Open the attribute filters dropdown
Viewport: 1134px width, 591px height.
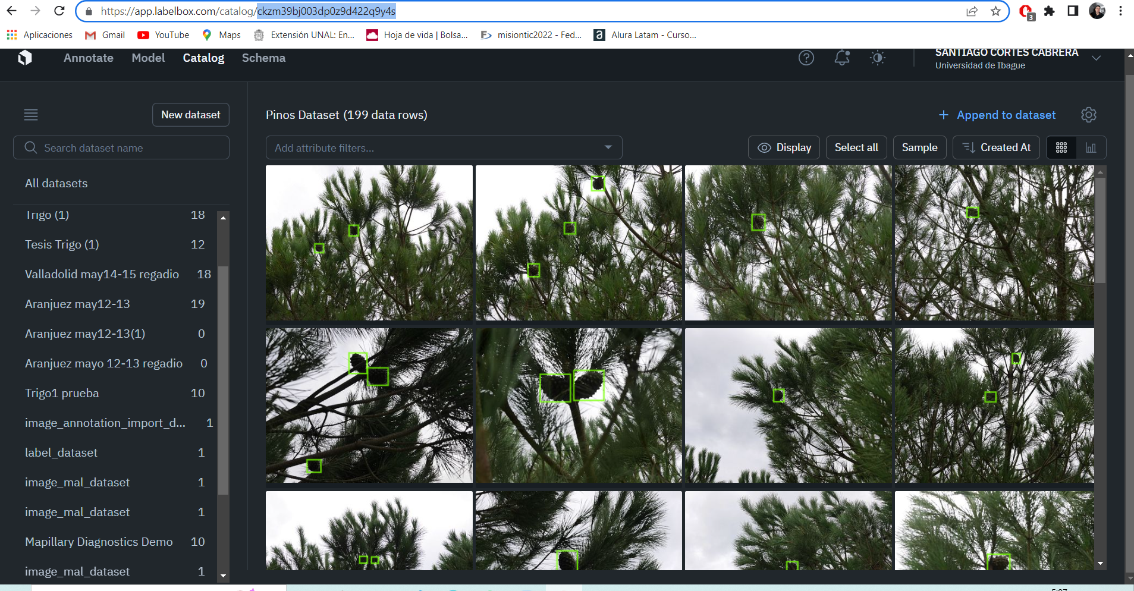tap(444, 147)
